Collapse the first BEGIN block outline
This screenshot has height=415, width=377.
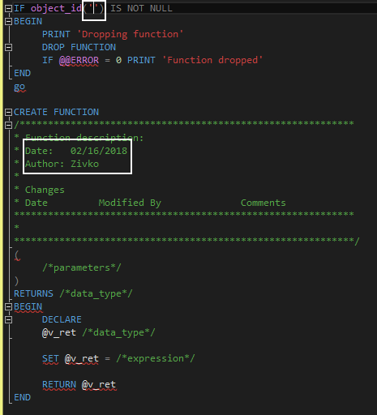point(9,21)
